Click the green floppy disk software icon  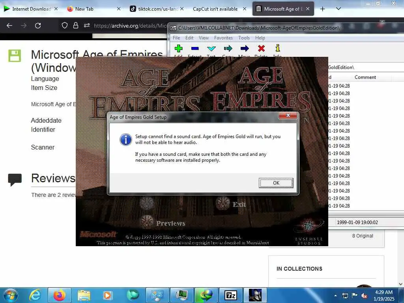(15, 56)
